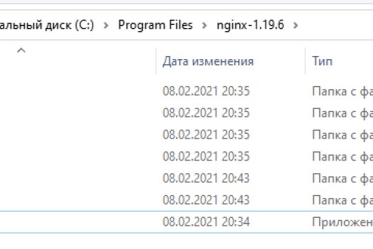Viewport: 373px width, 249px height.
Task: Select the item modified at 20:34
Action: point(206,221)
